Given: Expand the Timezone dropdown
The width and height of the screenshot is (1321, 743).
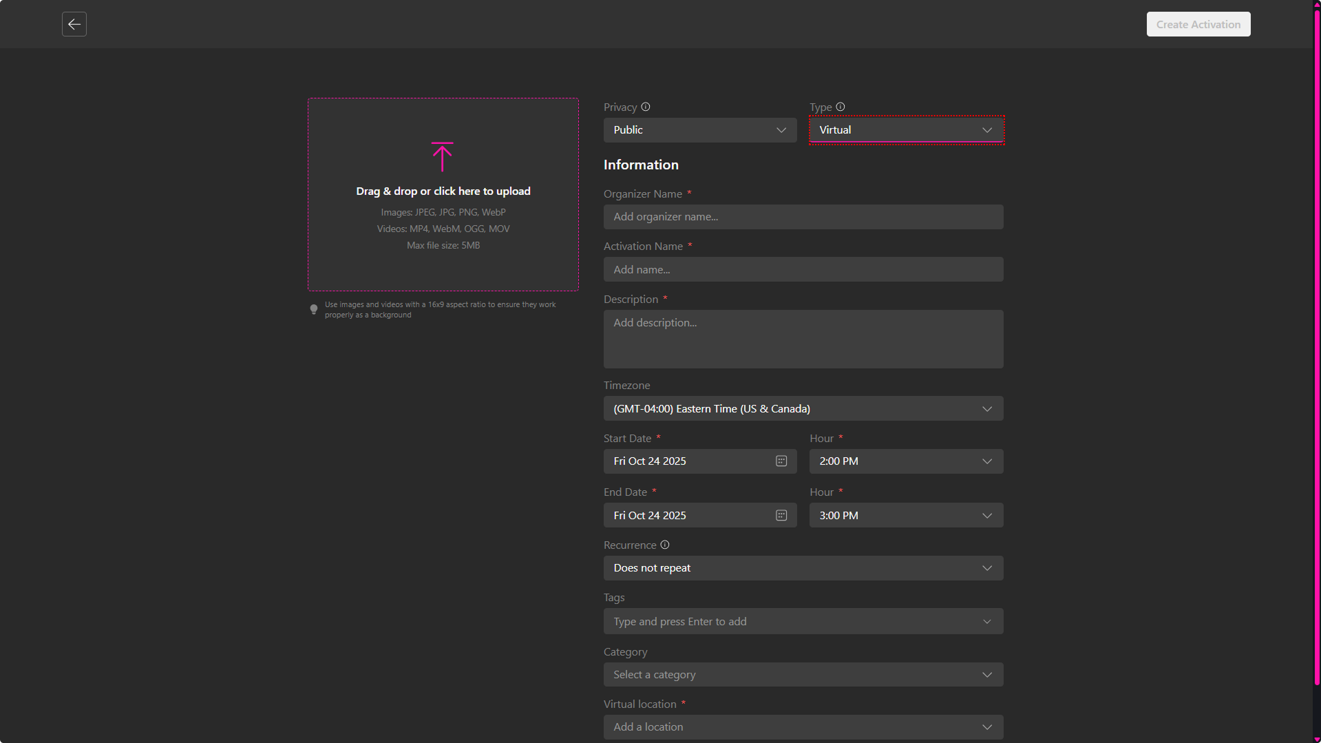Looking at the screenshot, I should coord(803,409).
